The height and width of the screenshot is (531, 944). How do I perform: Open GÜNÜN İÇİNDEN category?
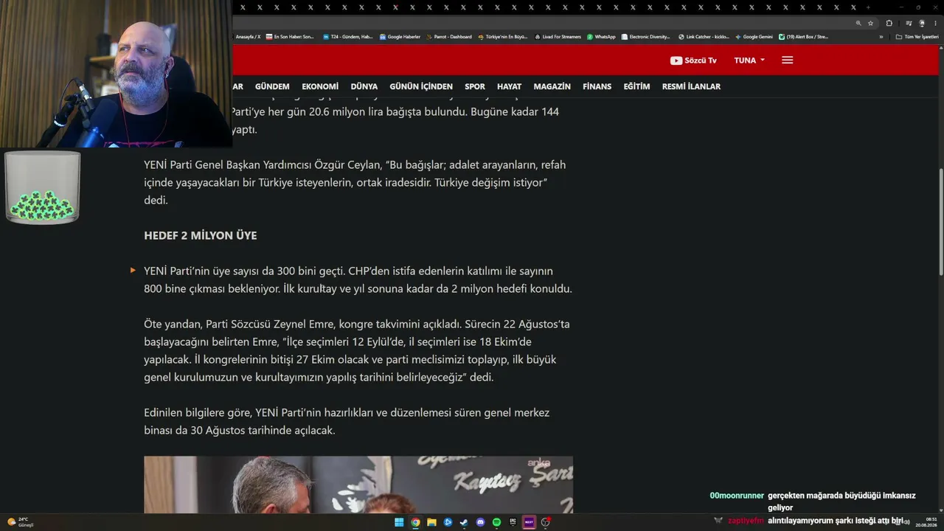click(421, 86)
